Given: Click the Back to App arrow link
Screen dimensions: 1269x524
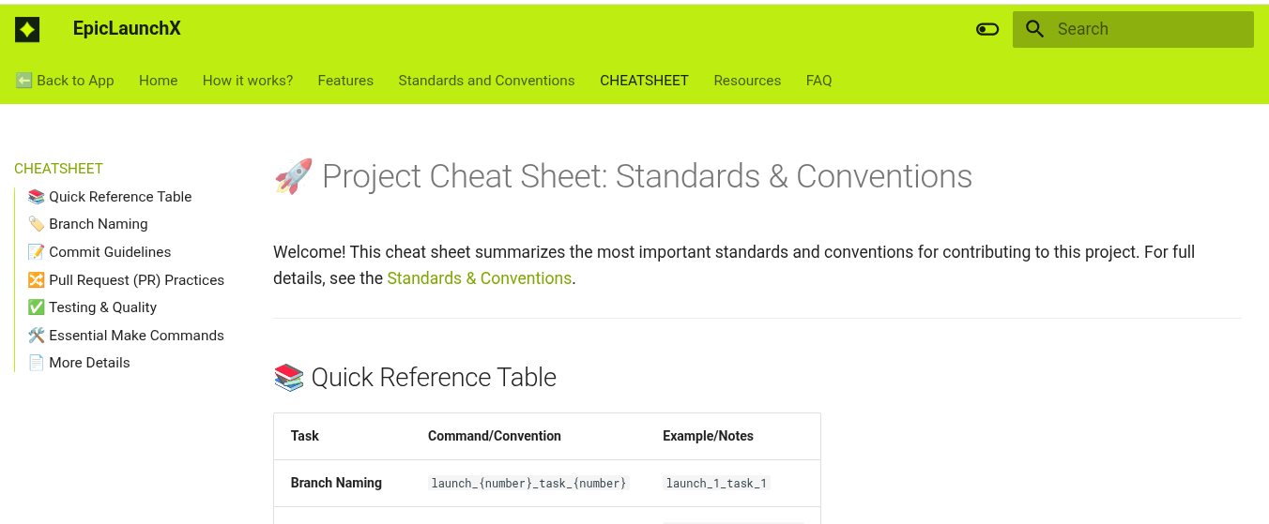Looking at the screenshot, I should [x=65, y=81].
